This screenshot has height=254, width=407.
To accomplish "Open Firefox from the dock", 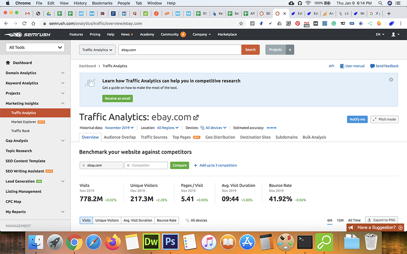I will [112, 242].
